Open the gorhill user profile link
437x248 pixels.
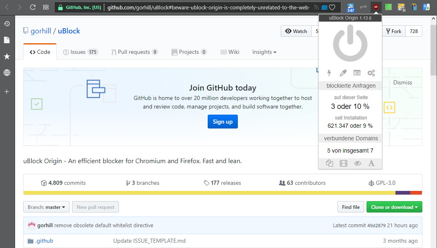41,31
